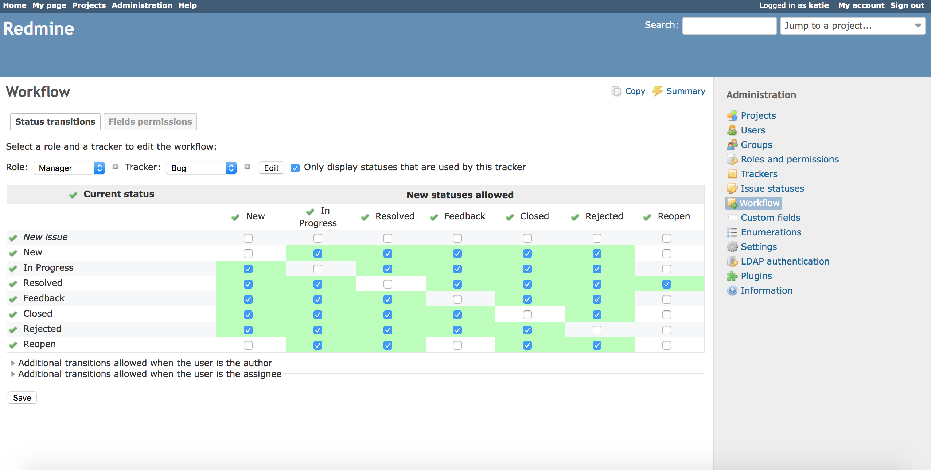Click check-all icon for Rejected column

(575, 217)
